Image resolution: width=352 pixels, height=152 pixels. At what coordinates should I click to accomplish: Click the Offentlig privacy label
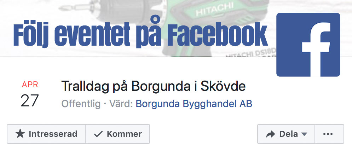point(81,104)
